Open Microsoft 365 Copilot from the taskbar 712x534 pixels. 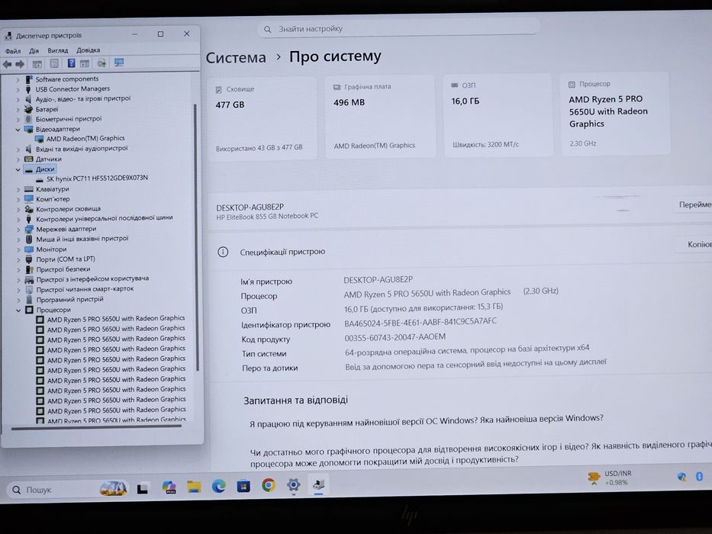coord(169,487)
